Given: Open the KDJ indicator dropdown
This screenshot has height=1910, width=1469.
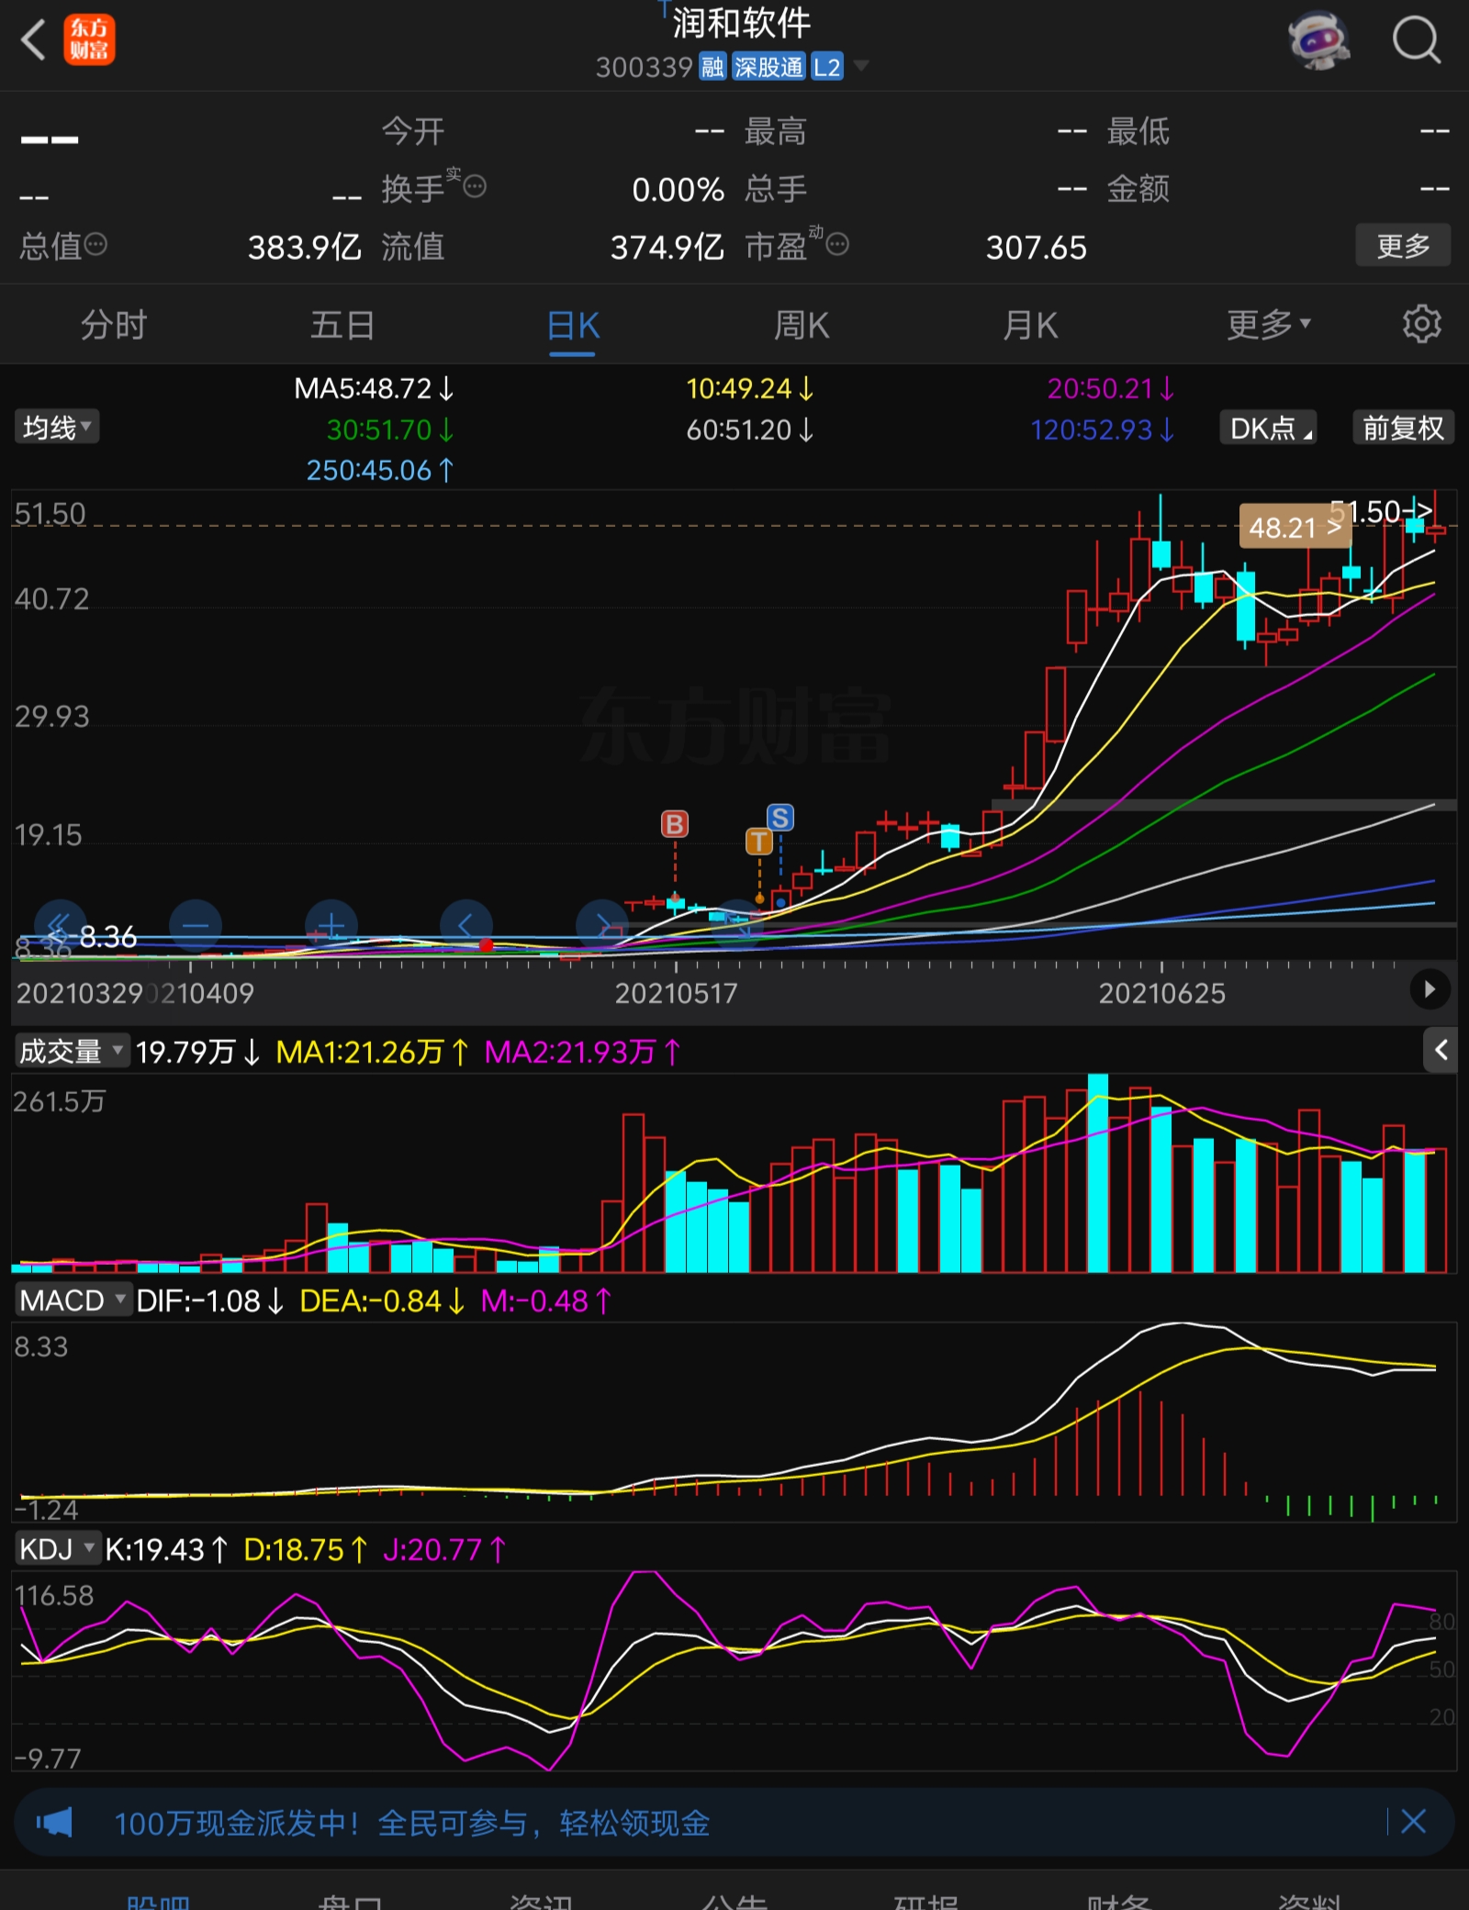Looking at the screenshot, I should click(x=57, y=1549).
